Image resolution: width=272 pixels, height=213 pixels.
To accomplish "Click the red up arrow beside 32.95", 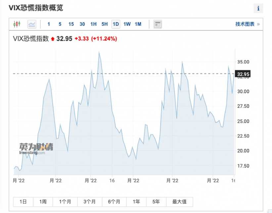I will [53, 39].
